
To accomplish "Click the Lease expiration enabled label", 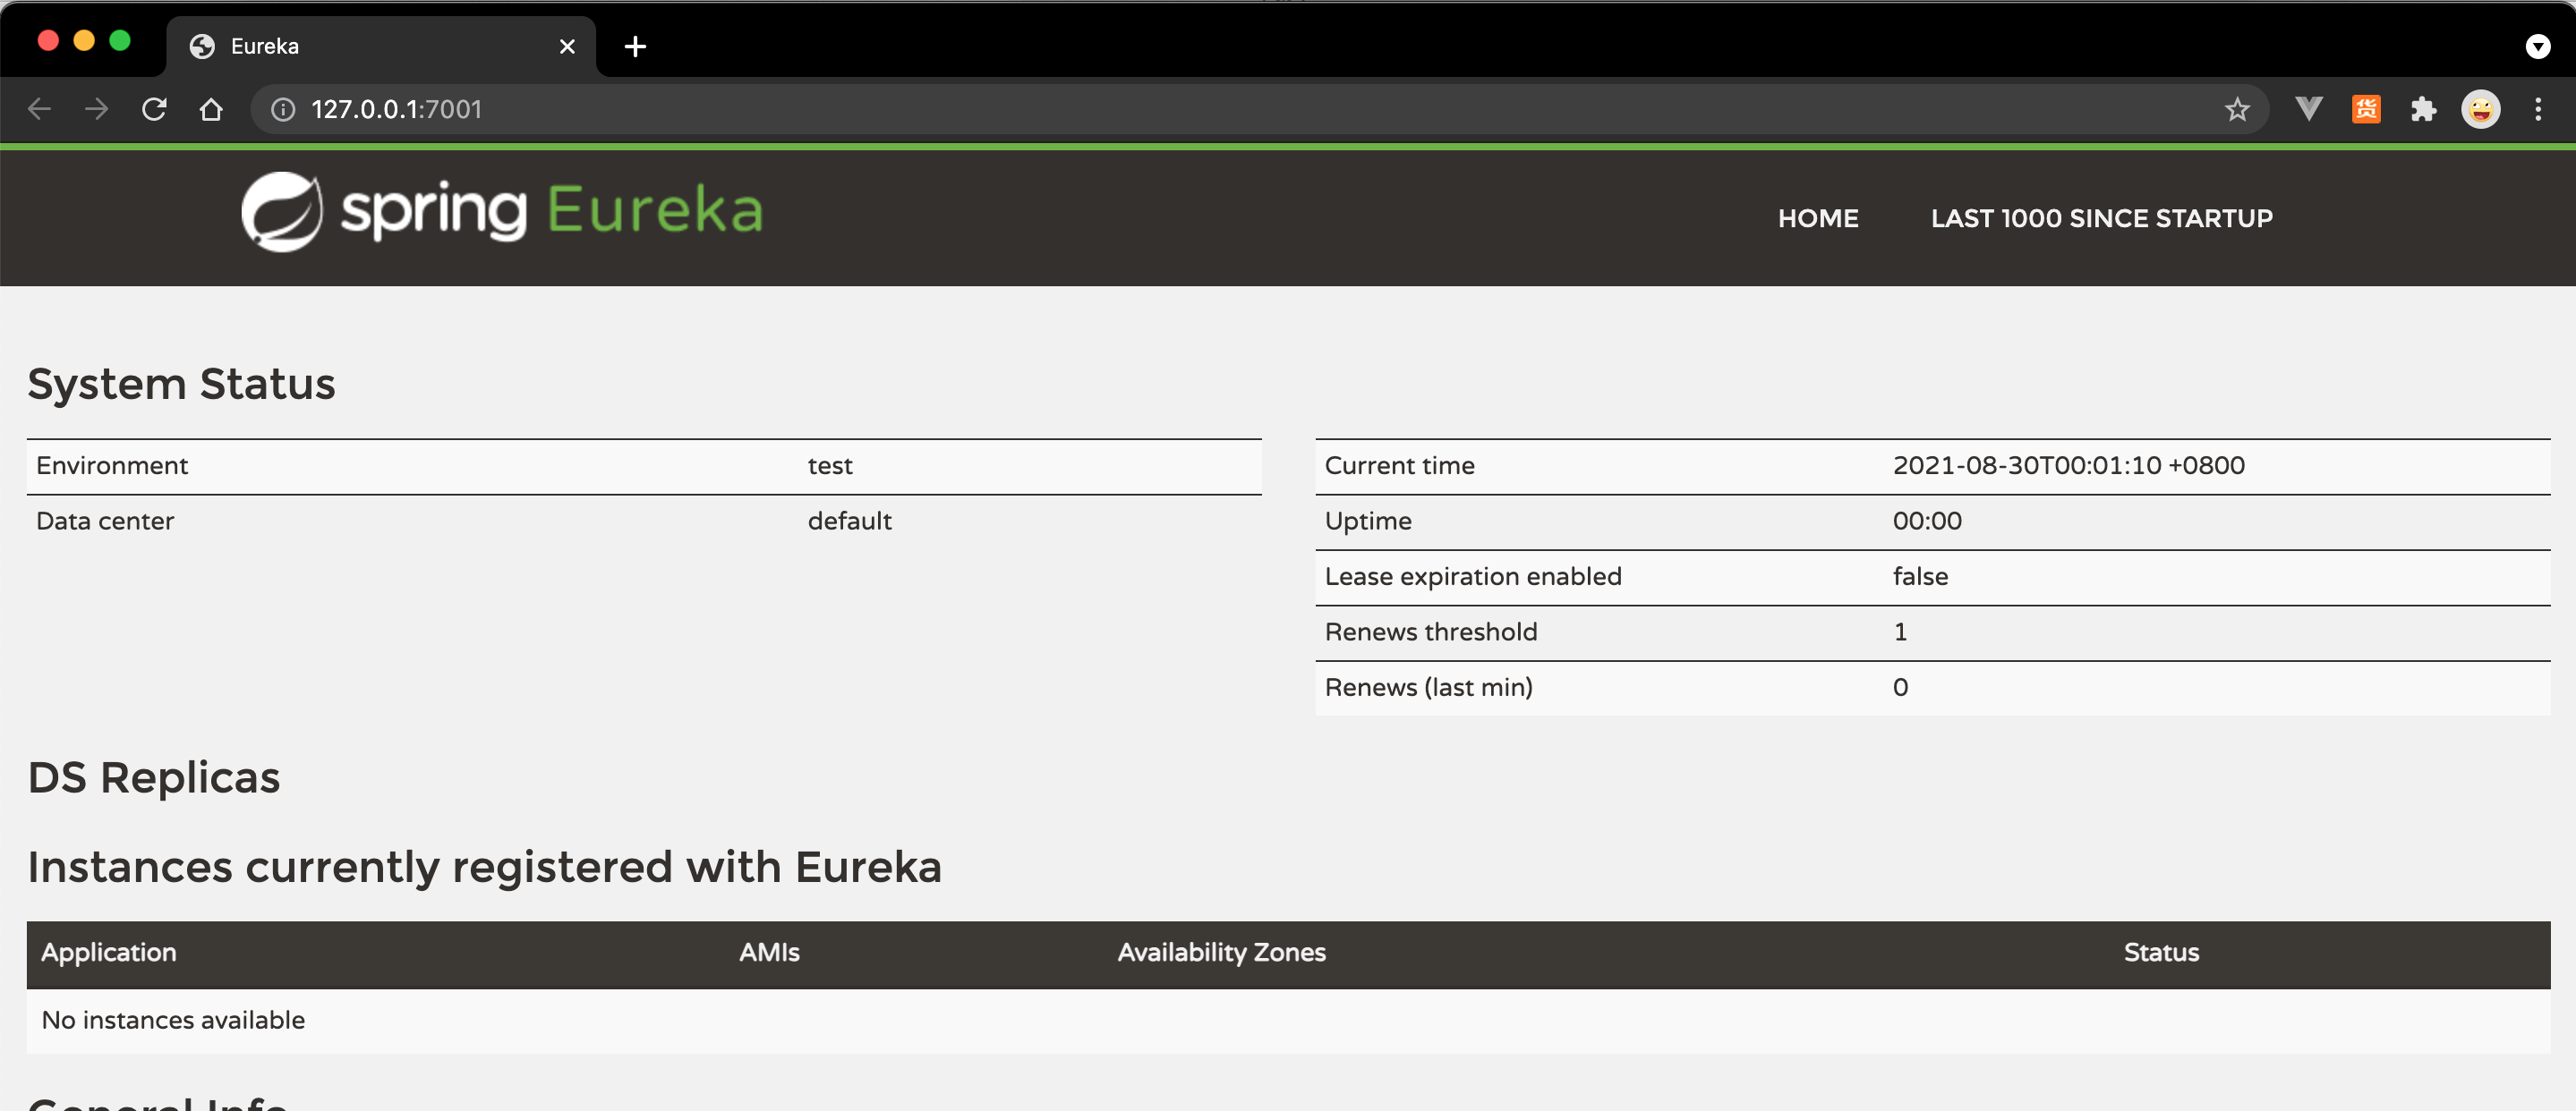I will [x=1472, y=576].
